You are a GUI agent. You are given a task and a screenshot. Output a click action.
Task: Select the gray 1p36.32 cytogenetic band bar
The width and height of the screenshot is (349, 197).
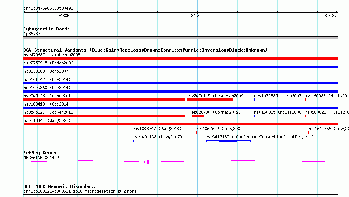[180, 38]
